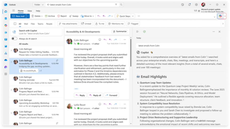Click Archive button
Screen dimensions: 230x129
point(50,16)
